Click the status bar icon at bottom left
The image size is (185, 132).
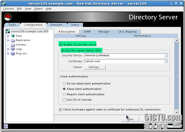coord(6,126)
